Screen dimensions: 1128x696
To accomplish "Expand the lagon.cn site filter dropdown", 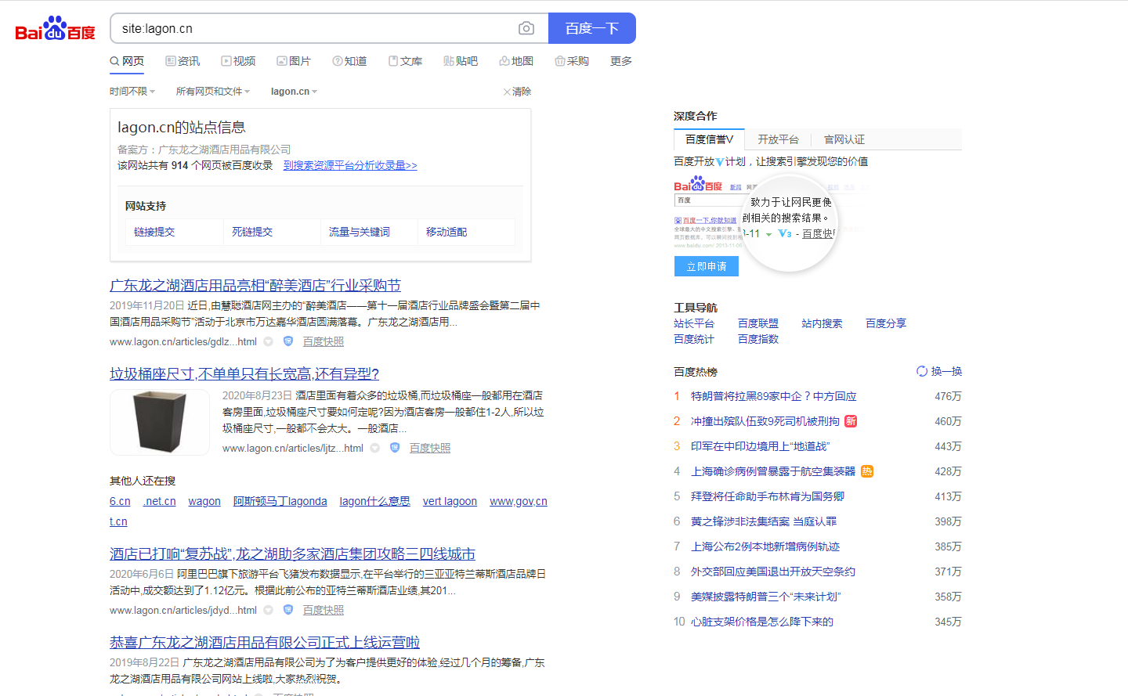I will pyautogui.click(x=294, y=92).
